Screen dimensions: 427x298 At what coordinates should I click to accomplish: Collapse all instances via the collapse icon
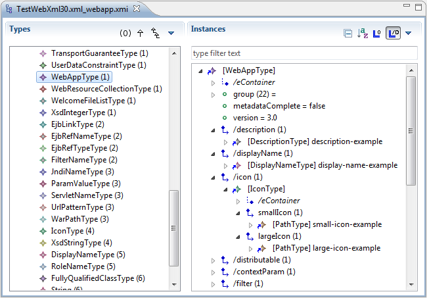coord(348,34)
